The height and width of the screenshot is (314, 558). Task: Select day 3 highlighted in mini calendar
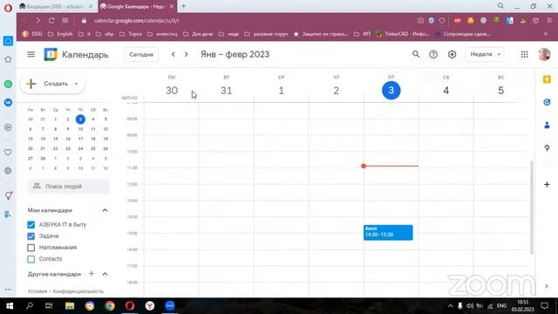(x=80, y=119)
